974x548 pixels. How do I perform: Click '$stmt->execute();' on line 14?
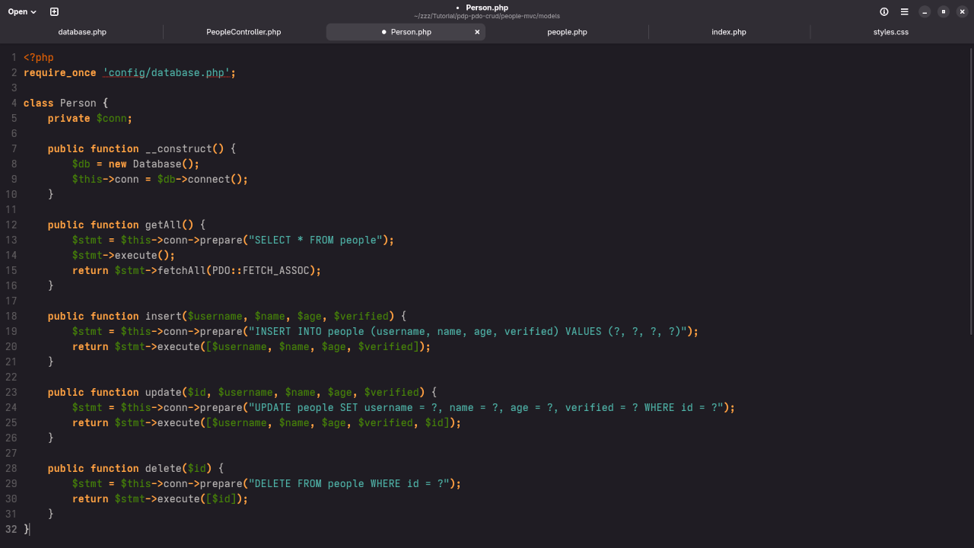[124, 255]
